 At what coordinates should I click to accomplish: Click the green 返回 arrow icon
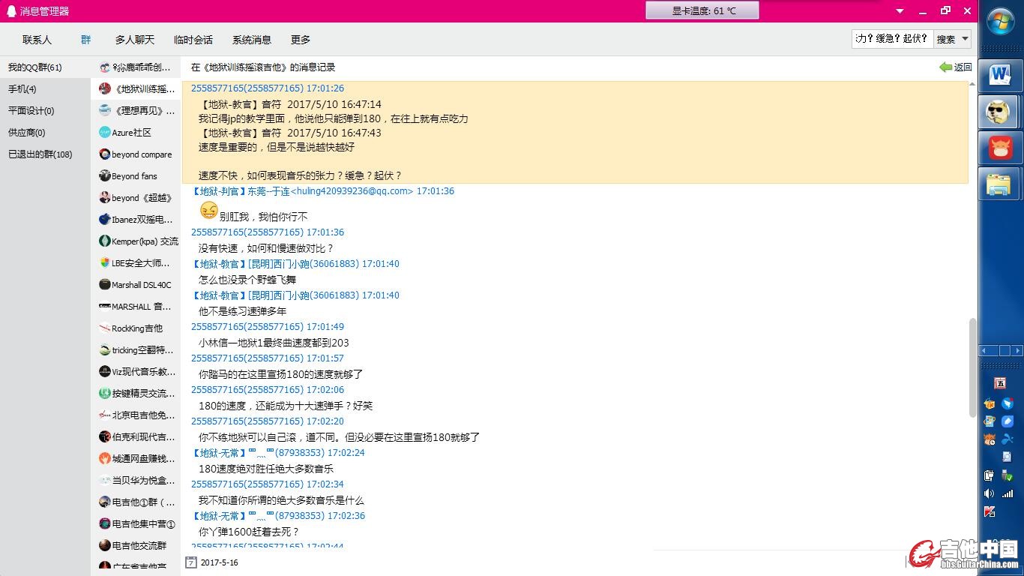(945, 67)
